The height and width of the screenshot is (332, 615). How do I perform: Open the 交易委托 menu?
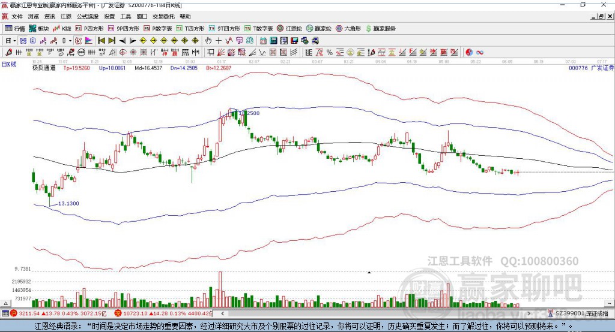[163, 16]
